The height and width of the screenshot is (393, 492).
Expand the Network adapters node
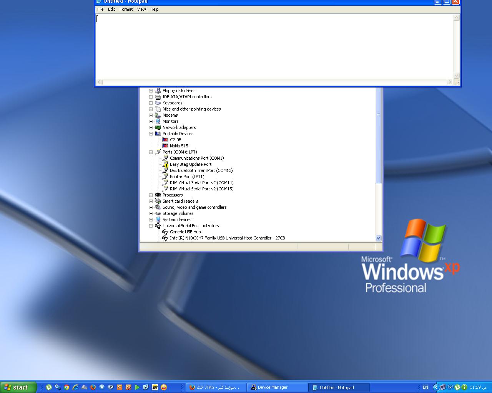point(151,127)
